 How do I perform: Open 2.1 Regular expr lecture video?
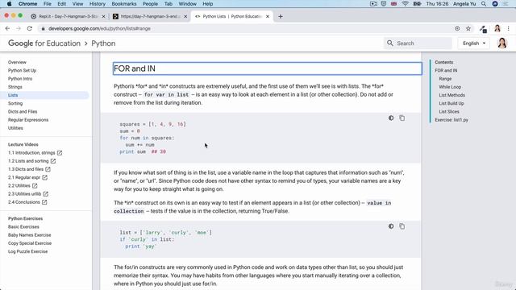(x=24, y=177)
